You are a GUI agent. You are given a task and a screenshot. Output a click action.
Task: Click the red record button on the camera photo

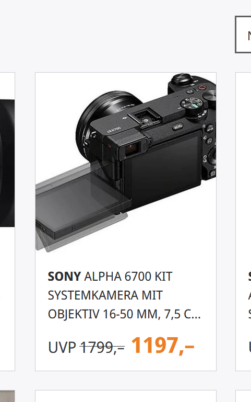[202, 88]
